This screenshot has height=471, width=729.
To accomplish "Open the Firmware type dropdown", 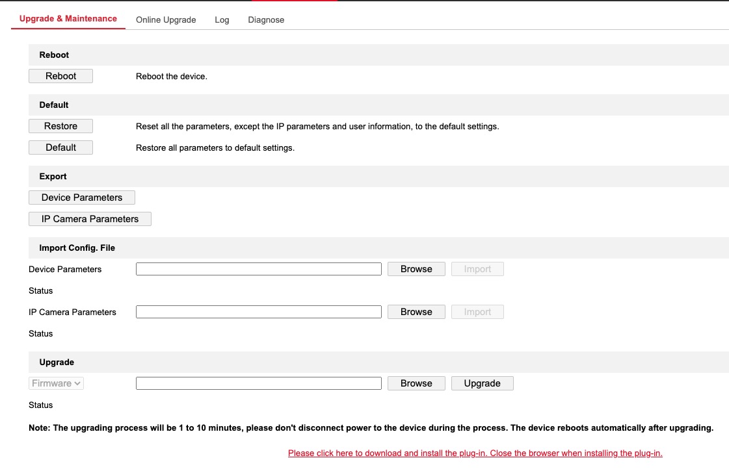I will (x=56, y=383).
